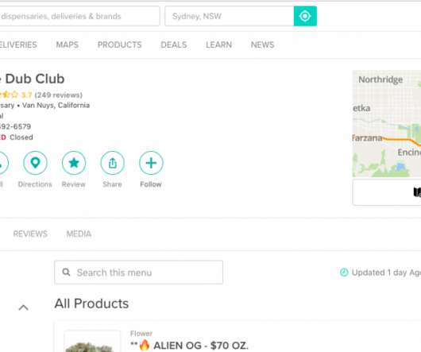The image size is (421, 352).
Task: Click the magnifier icon in menu search
Action: click(66, 273)
